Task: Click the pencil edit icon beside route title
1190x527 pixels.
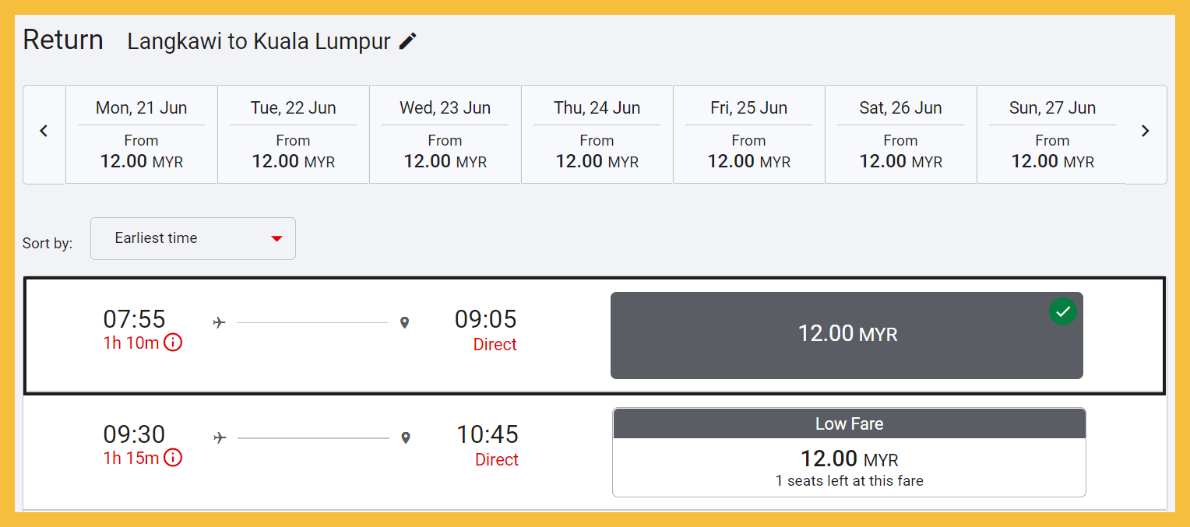Action: pyautogui.click(x=408, y=41)
